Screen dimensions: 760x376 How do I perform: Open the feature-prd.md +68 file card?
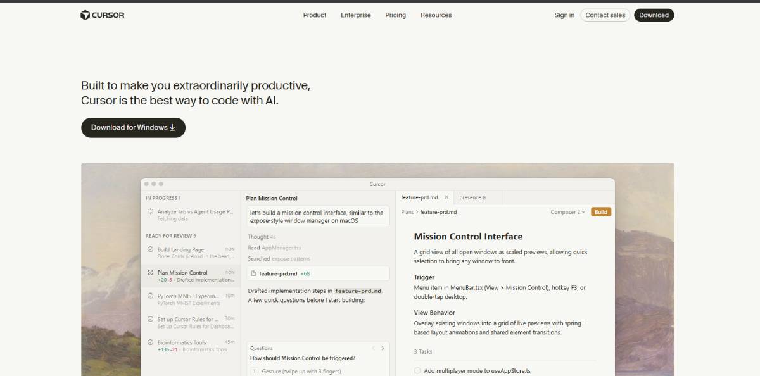click(x=318, y=273)
